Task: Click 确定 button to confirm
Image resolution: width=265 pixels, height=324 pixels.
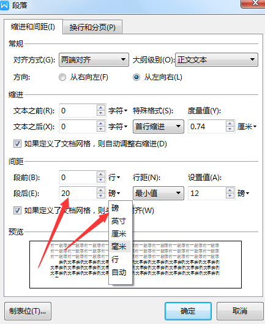Action: 188,311
